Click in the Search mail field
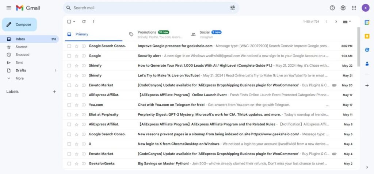Screen dimensions: 374x174 coord(150,8)
